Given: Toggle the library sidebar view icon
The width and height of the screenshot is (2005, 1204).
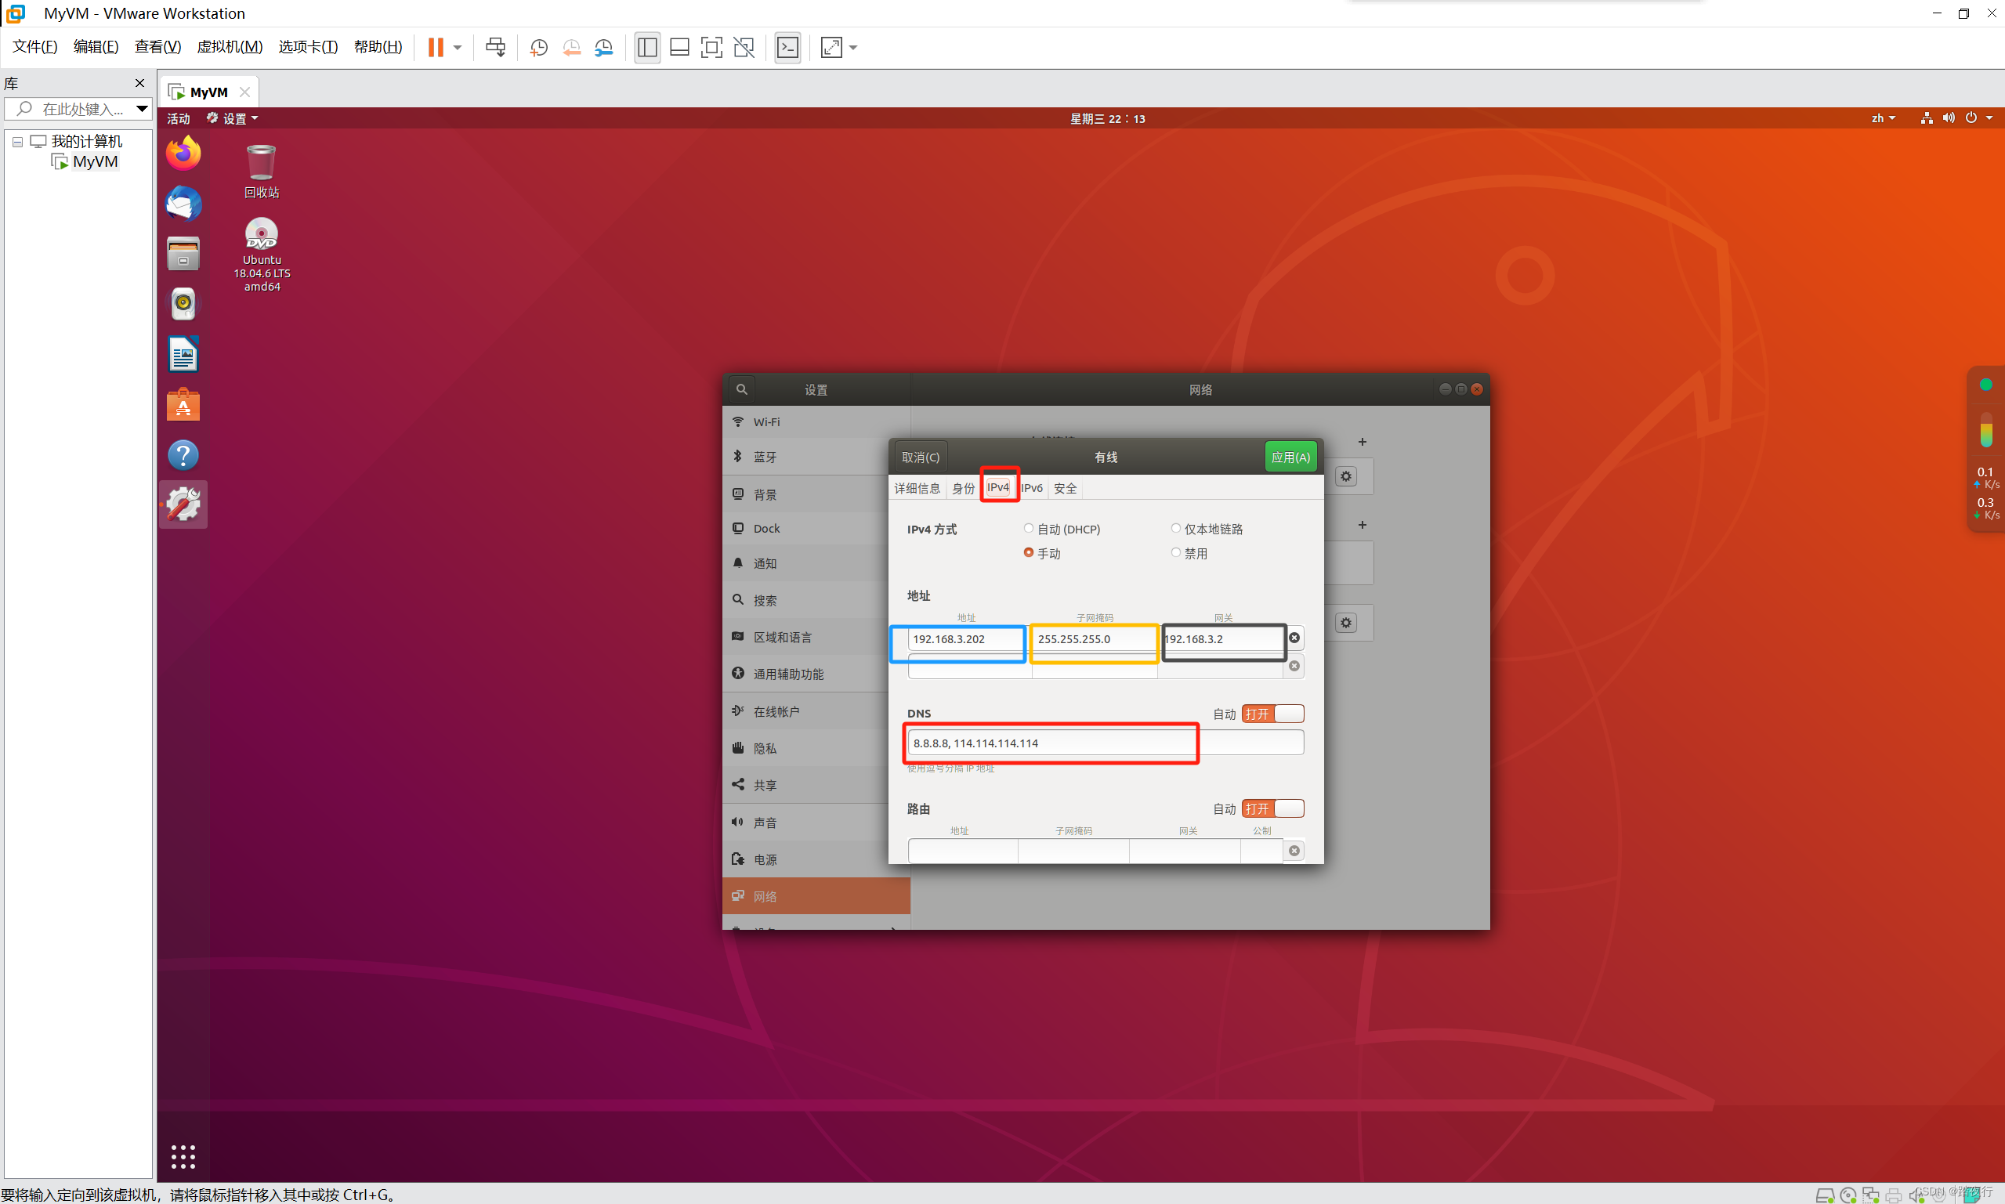Looking at the screenshot, I should coord(646,47).
